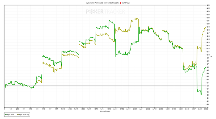
Task: Click the y-axis label '$-7'
Action: (x=208, y=107)
